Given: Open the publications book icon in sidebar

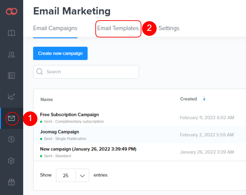Looking at the screenshot, I should point(12,33).
